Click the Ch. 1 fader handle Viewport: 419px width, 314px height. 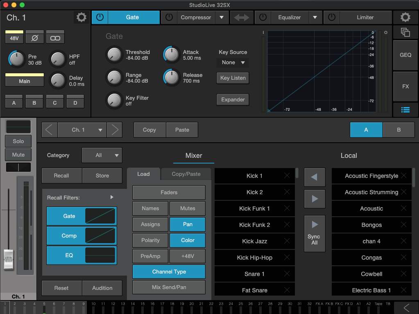click(x=9, y=259)
